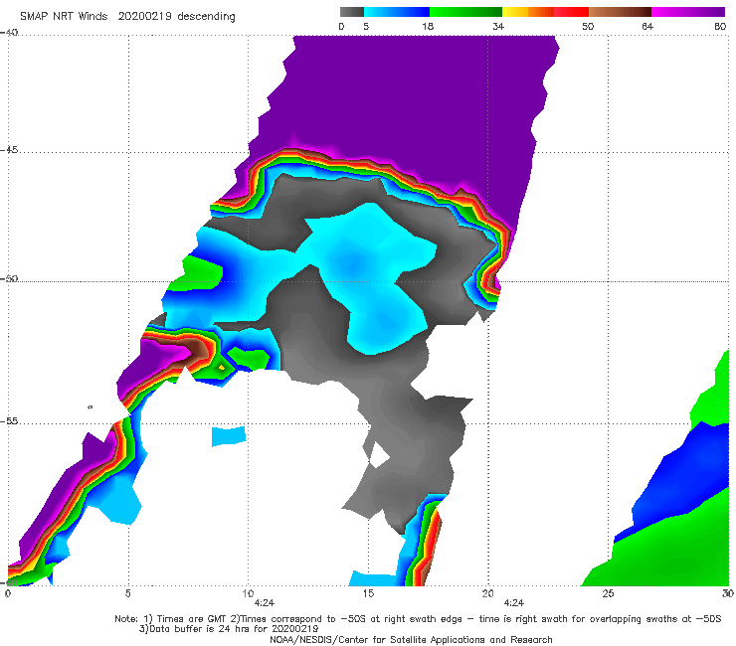This screenshot has width=736, height=646.
Task: Click the '30' longitude axis label
Action: coord(727,593)
